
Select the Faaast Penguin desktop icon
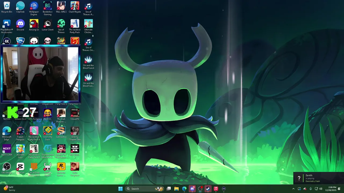20,133
